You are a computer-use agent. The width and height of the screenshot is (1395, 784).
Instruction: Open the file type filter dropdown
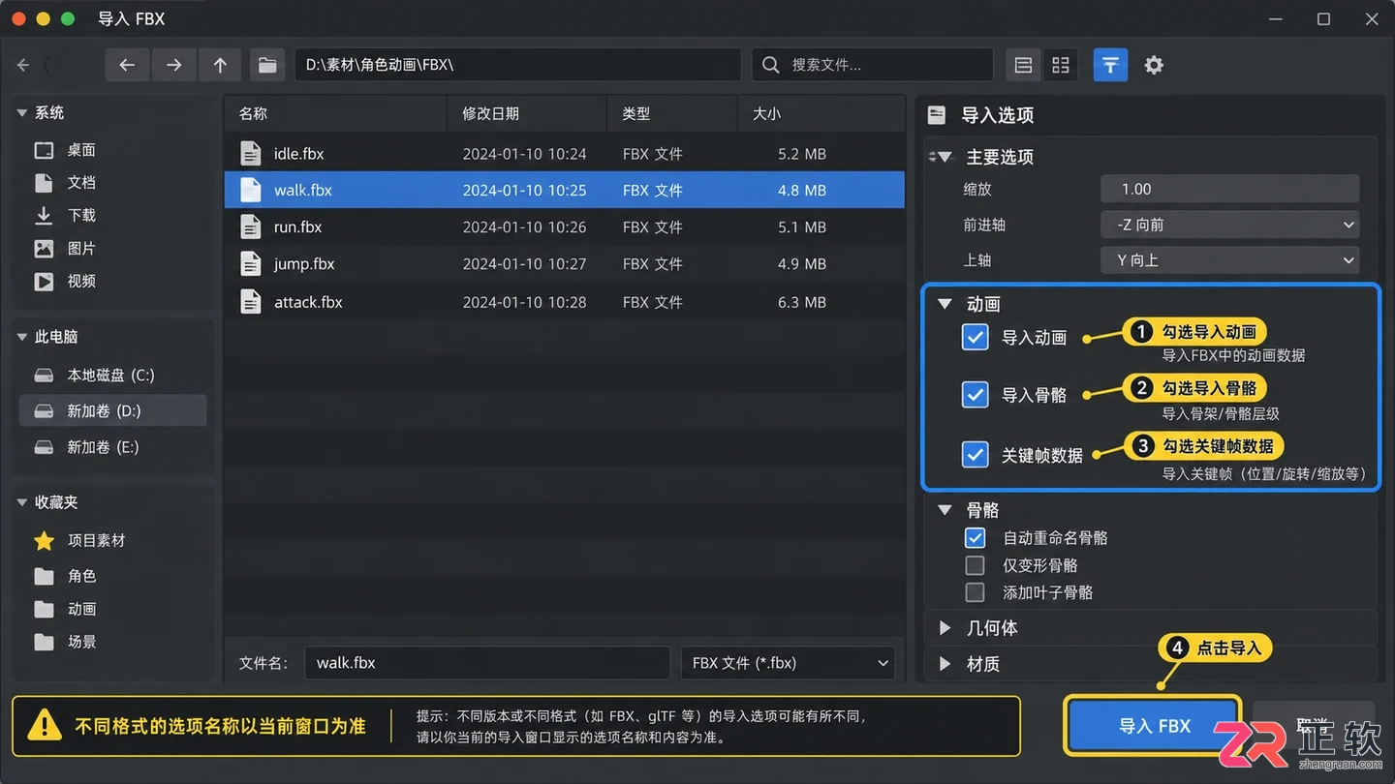tap(788, 663)
